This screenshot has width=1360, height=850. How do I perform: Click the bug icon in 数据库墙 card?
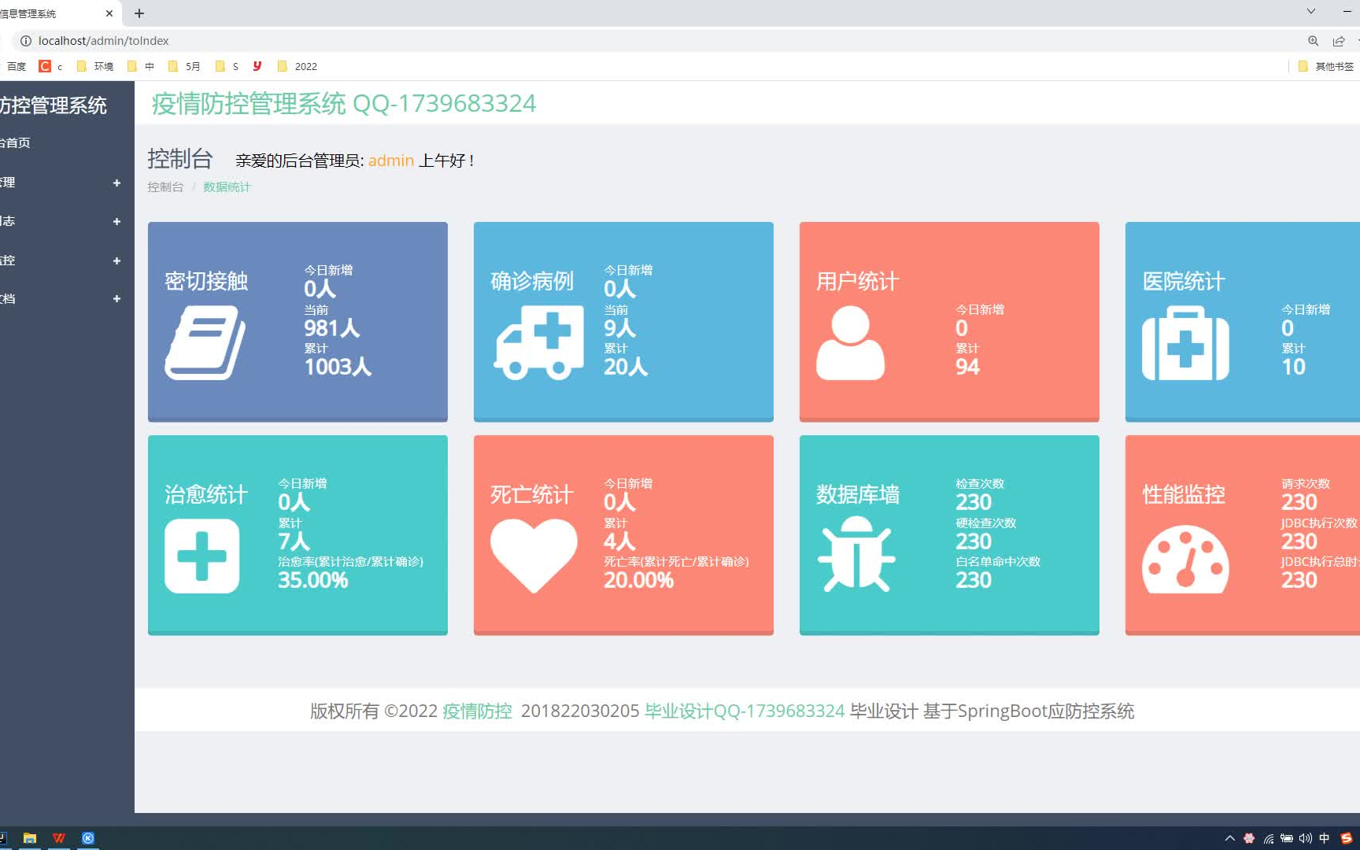856,554
